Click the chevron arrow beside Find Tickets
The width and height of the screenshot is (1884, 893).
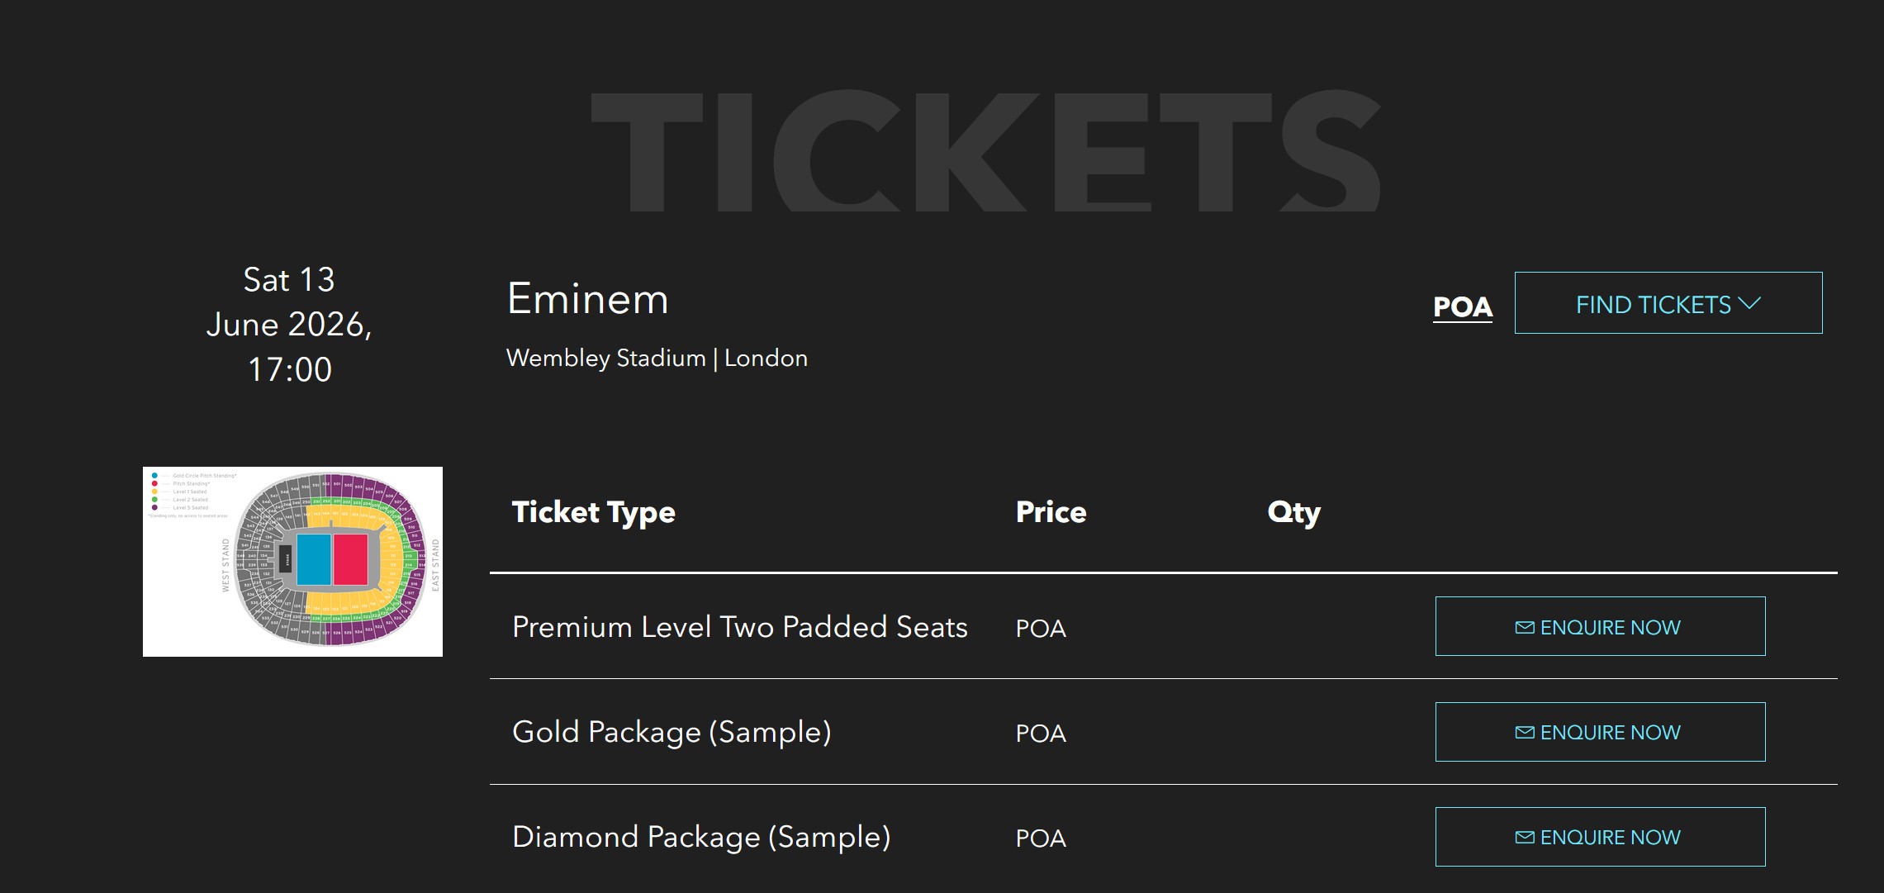(1749, 303)
